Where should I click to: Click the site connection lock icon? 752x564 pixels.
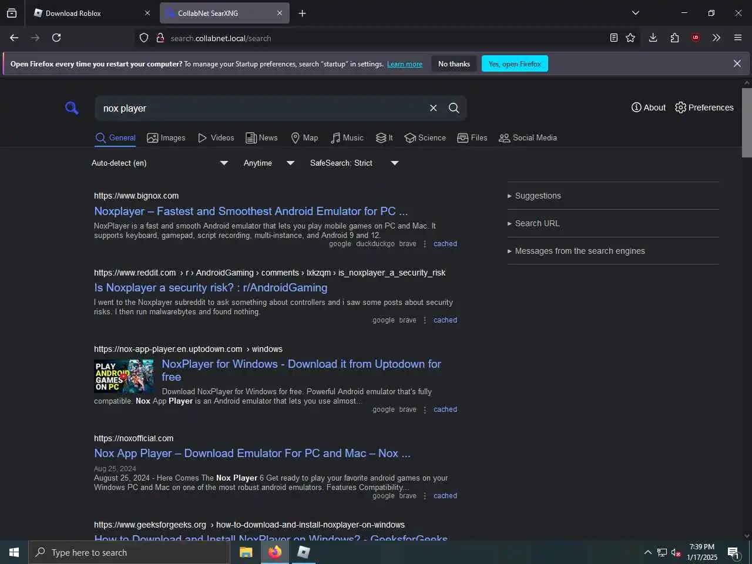pyautogui.click(x=160, y=38)
